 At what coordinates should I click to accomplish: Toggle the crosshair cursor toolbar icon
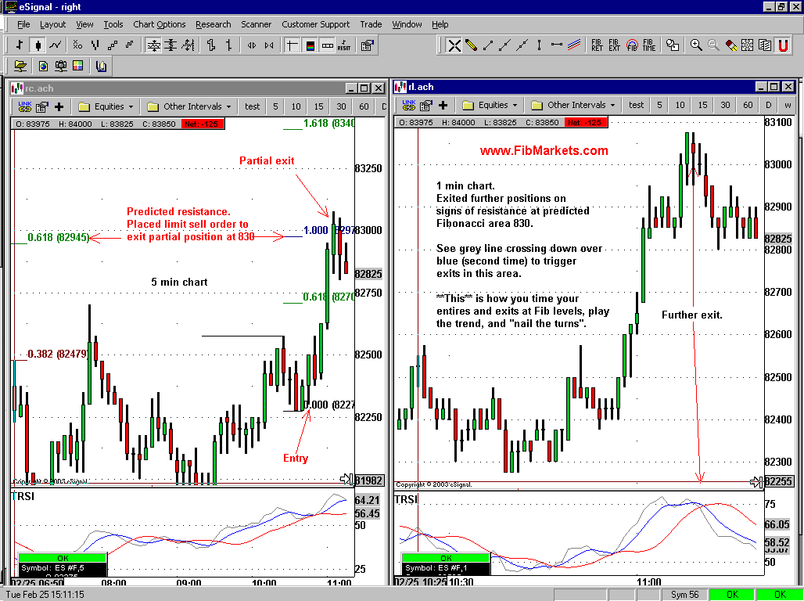[x=292, y=45]
